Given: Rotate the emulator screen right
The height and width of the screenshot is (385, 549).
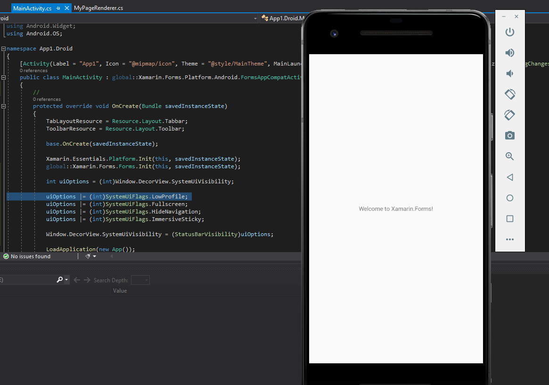Looking at the screenshot, I should pyautogui.click(x=509, y=115).
